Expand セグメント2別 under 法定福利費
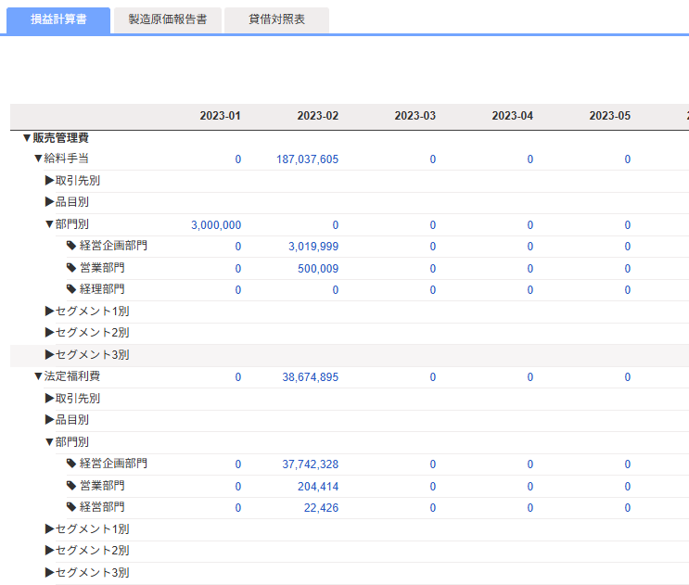This screenshot has width=689, height=585. pyautogui.click(x=50, y=551)
